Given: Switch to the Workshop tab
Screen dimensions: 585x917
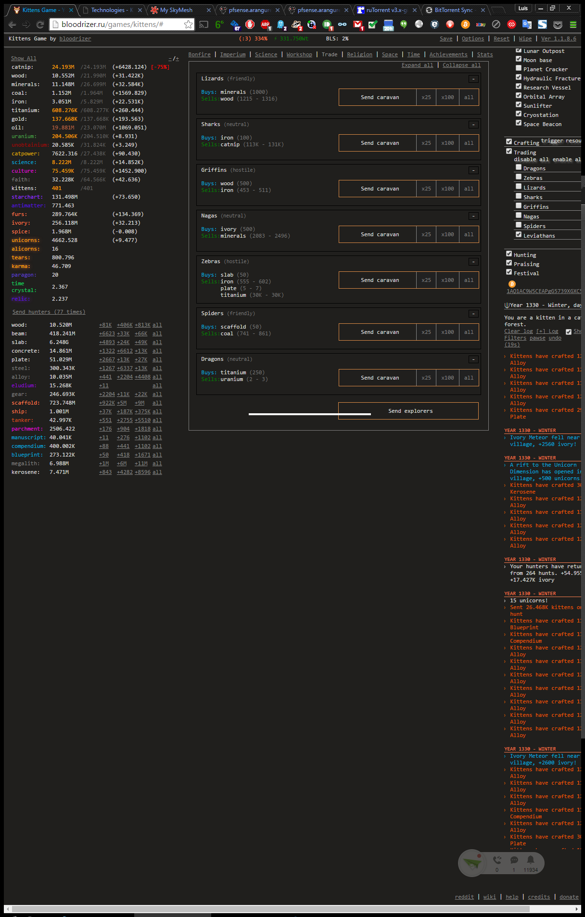Looking at the screenshot, I should [x=299, y=55].
